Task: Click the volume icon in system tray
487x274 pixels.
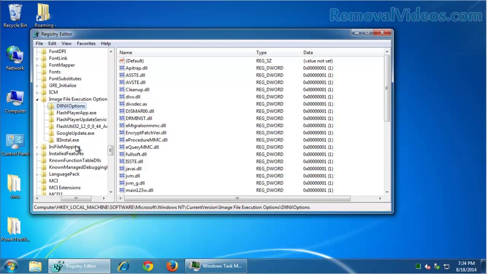Action: tap(428, 266)
